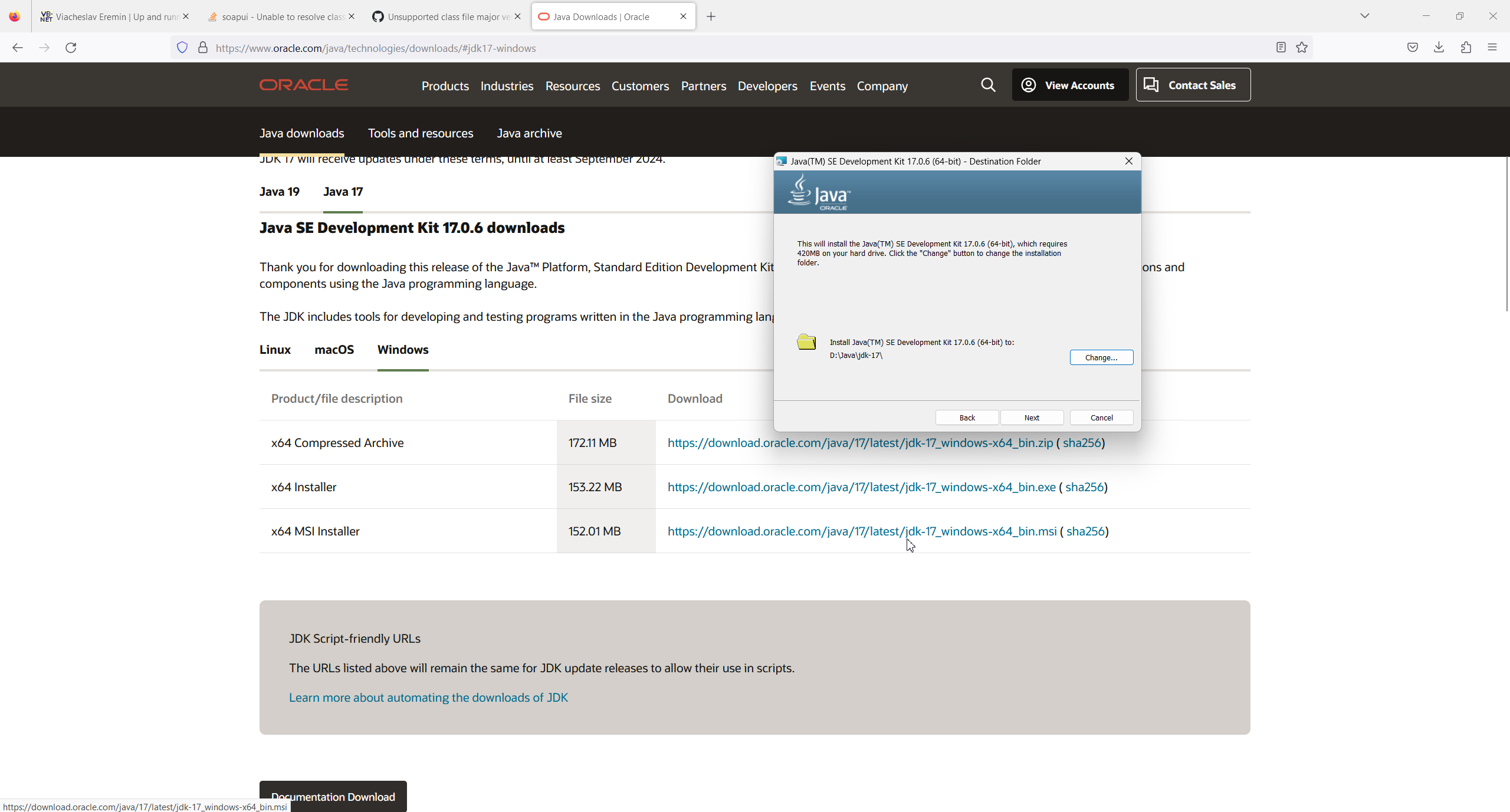Open the Firefox downloads panel icon

coord(1439,48)
